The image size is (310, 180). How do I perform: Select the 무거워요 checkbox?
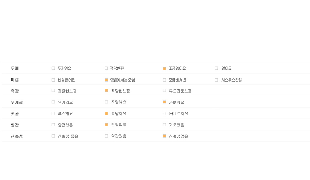click(53, 102)
